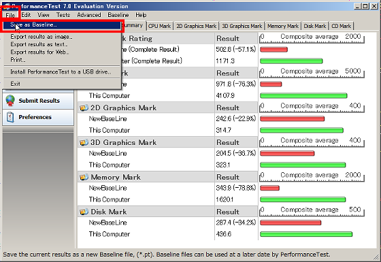Switch to the CPU Mark tab
Viewport: 381px width, 262px height.
[159, 26]
